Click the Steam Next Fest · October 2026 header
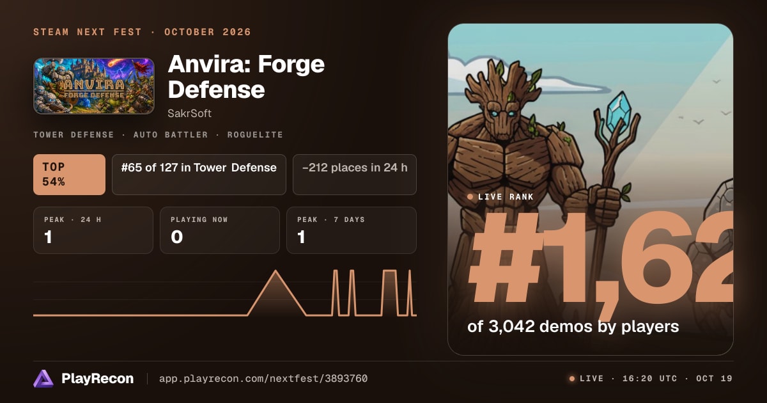Viewport: 767px width, 403px height. 143,32
